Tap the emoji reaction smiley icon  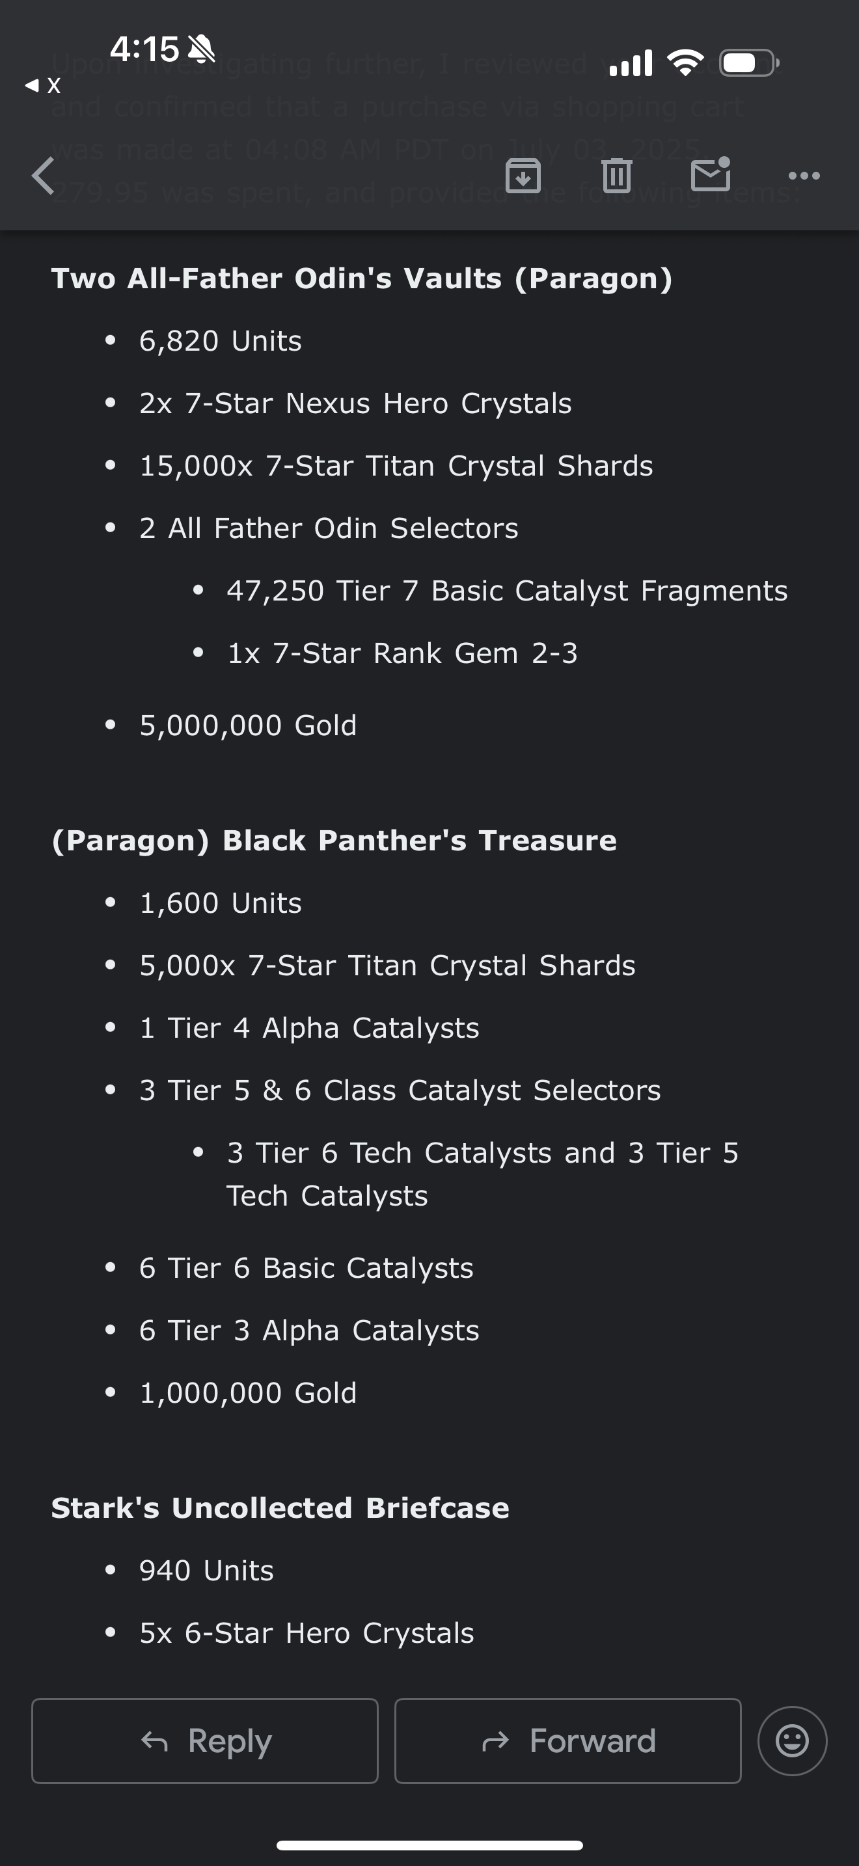793,1740
